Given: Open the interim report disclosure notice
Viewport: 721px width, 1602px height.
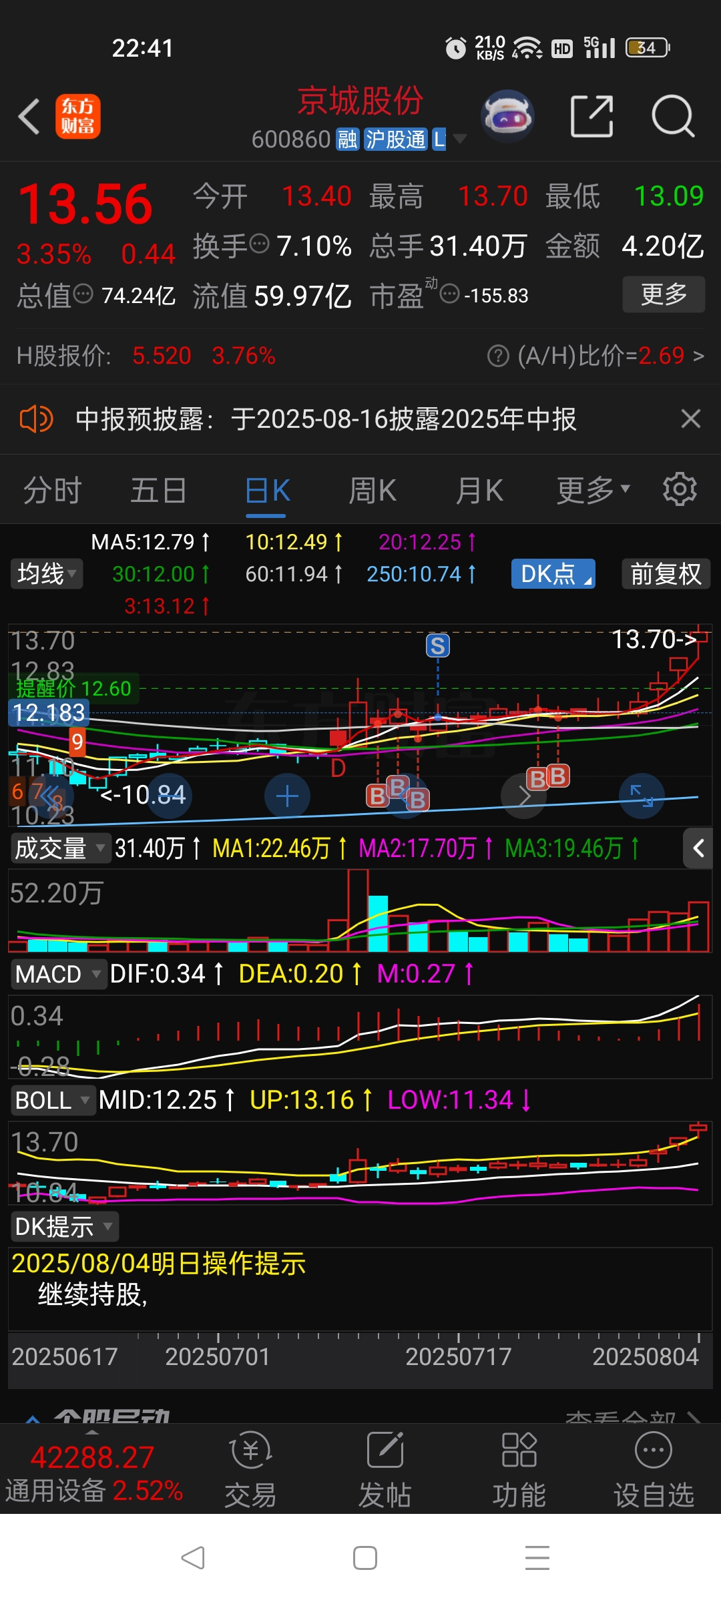Looking at the screenshot, I should tap(326, 419).
